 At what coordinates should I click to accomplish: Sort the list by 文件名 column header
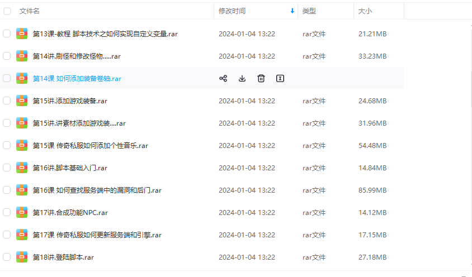coord(30,11)
